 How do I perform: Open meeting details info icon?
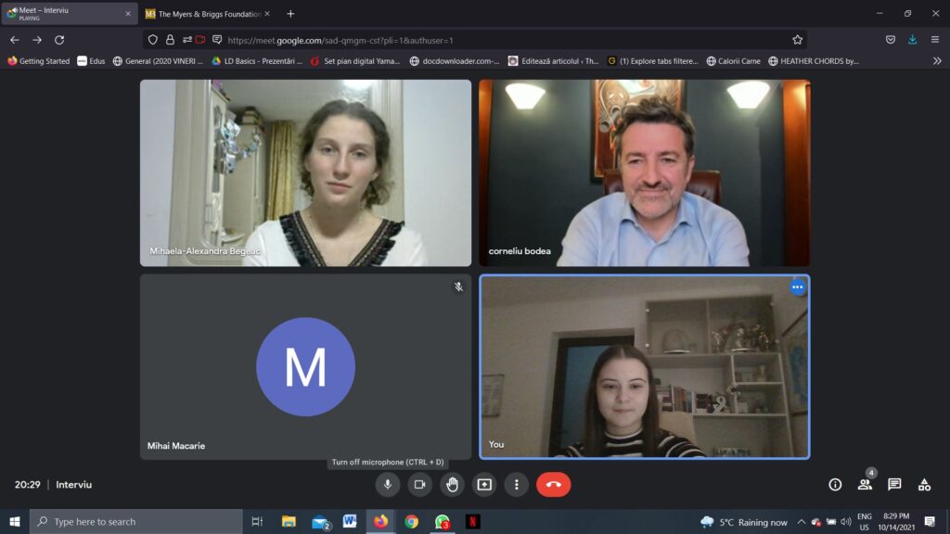tap(835, 485)
